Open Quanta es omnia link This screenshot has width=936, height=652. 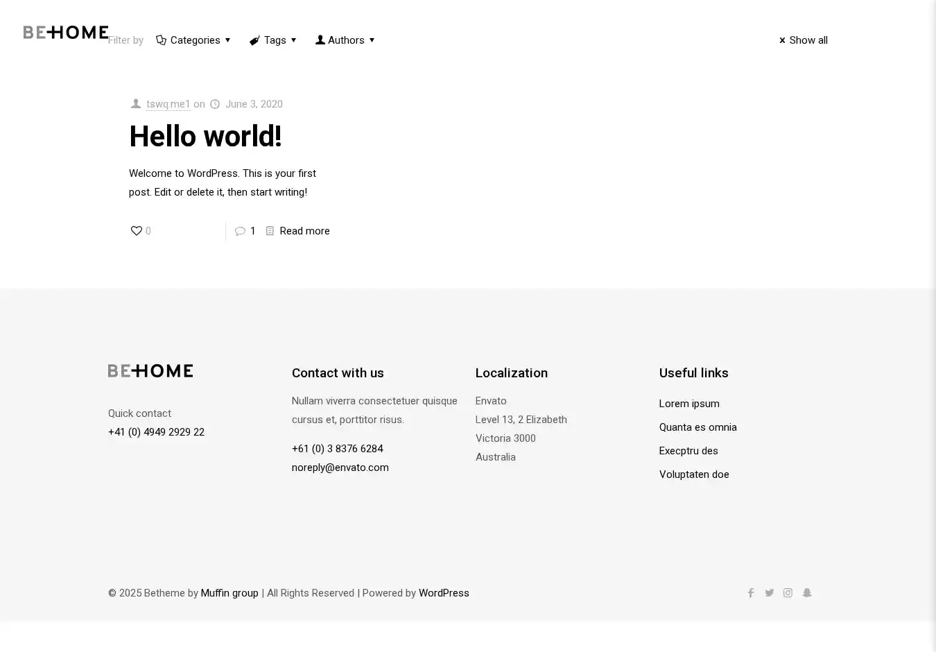[x=697, y=427]
